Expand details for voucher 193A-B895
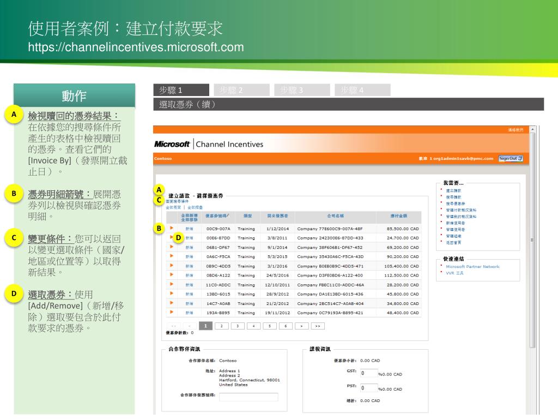The width and height of the screenshot is (558, 419). pos(172,312)
